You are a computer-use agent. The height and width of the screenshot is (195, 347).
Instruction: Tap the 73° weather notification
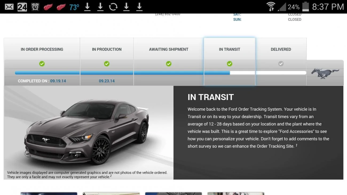pos(74,7)
